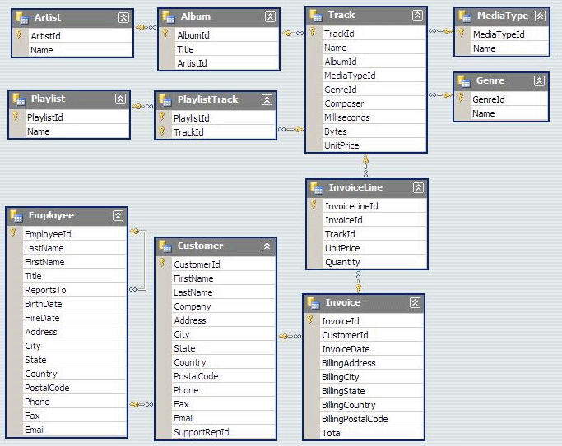This screenshot has height=446, width=562.
Task: Collapse the Genre table
Action: 540,80
